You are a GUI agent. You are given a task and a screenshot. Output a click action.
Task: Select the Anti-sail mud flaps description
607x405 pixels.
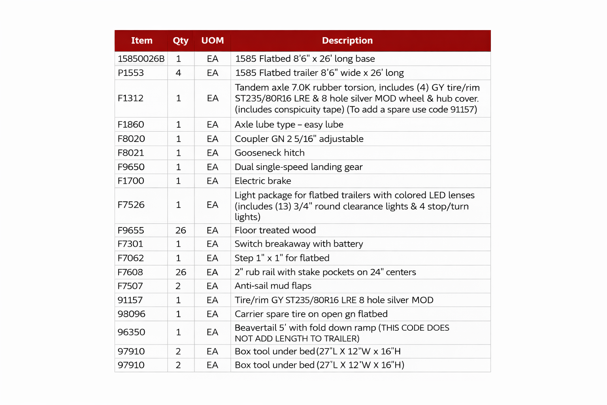tap(273, 286)
